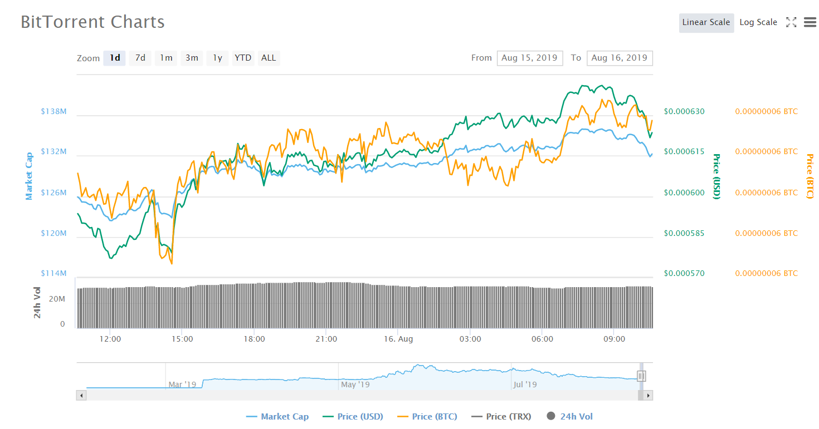Toggle Price (TRX) series in legend
This screenshot has height=429, width=819.
point(501,417)
